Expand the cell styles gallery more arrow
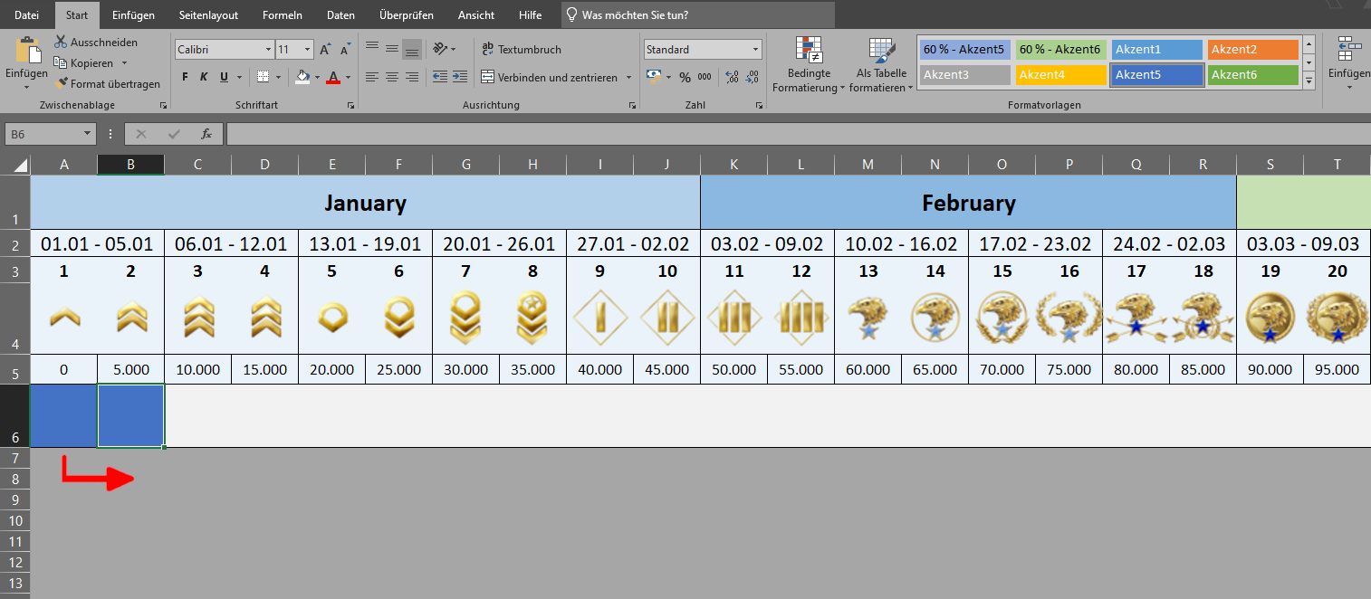The height and width of the screenshot is (599, 1371). click(1309, 82)
